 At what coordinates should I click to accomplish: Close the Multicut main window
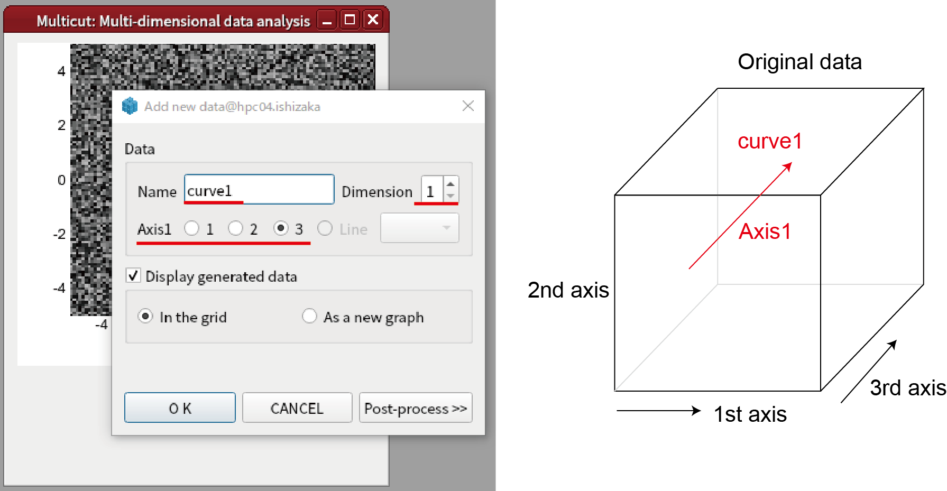tap(373, 20)
